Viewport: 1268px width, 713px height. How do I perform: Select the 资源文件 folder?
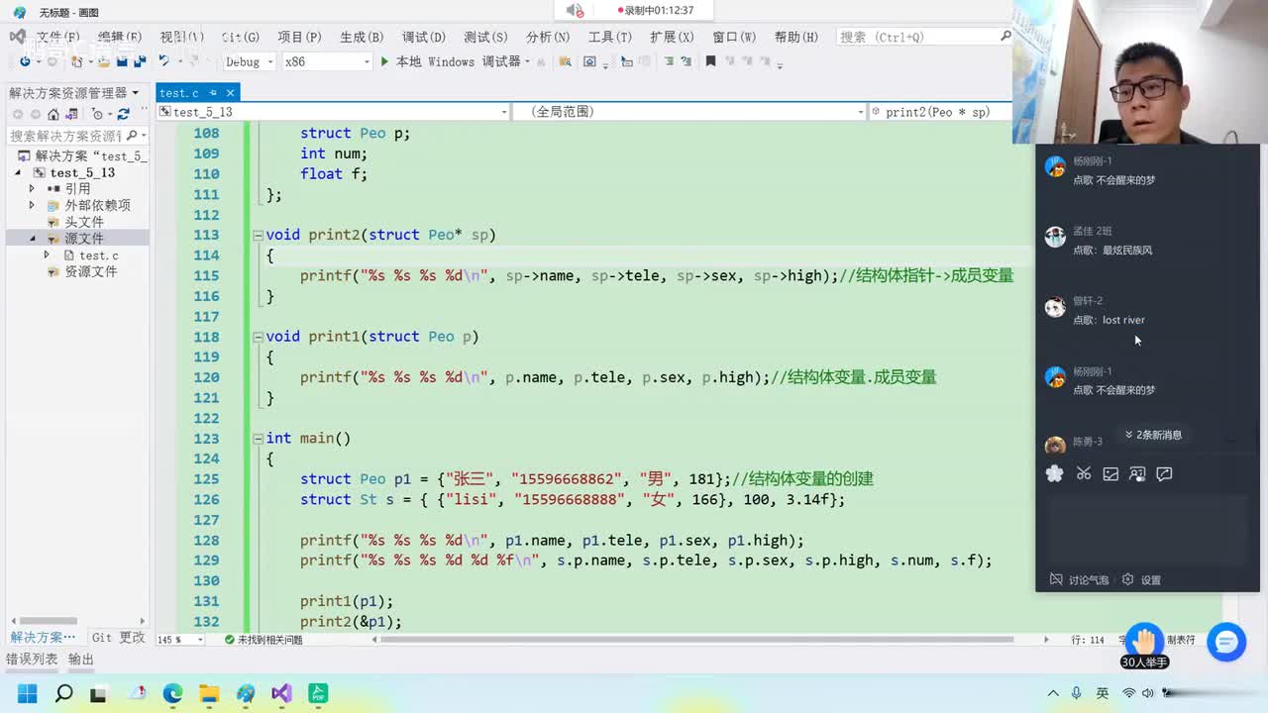click(x=90, y=272)
